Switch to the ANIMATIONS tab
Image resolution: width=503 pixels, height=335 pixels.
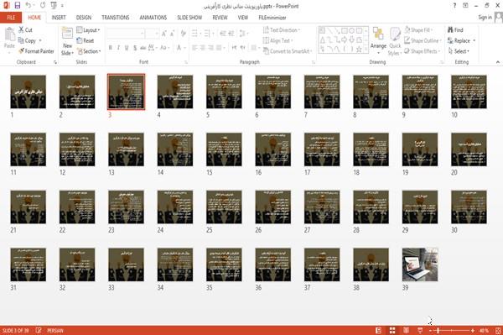click(153, 18)
